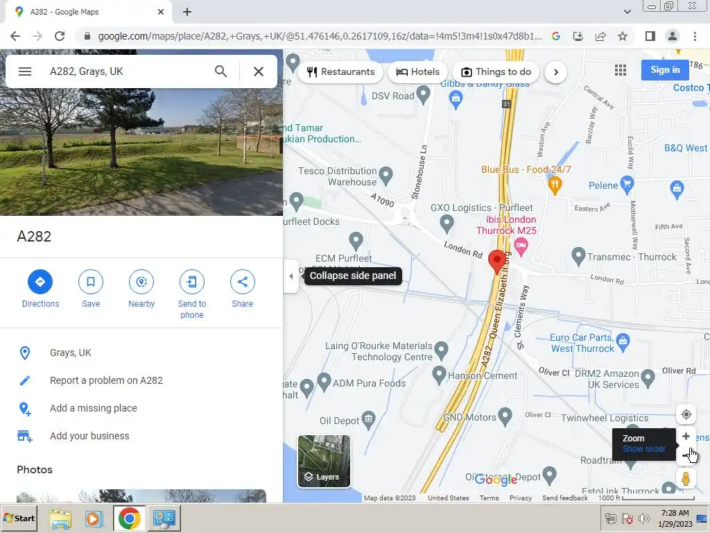The image size is (710, 533).
Task: Click Send feedback link
Action: click(x=564, y=498)
